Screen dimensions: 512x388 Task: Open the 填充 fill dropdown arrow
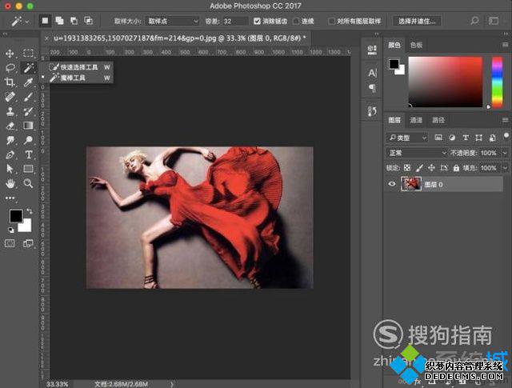tap(505, 168)
